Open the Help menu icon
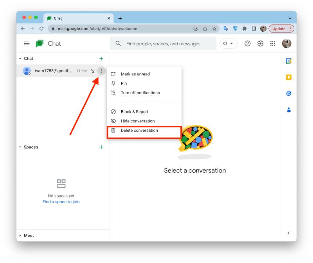 247,43
